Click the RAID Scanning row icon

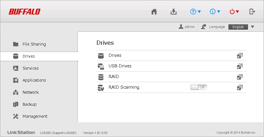(x=101, y=88)
